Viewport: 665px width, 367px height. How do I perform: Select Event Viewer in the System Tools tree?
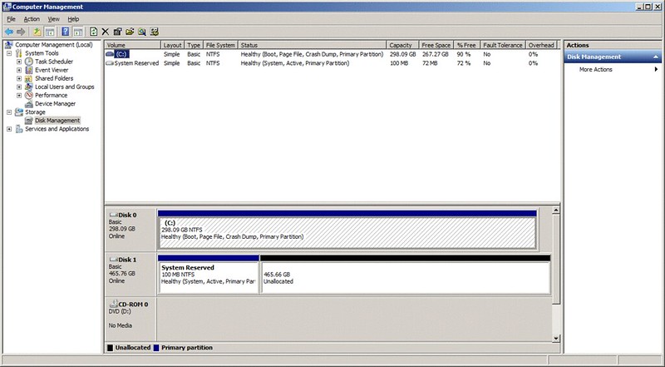(x=52, y=70)
